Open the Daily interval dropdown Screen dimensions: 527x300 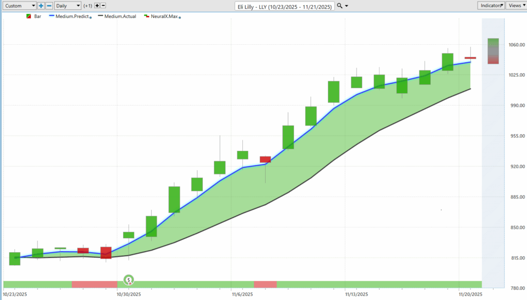[67, 6]
